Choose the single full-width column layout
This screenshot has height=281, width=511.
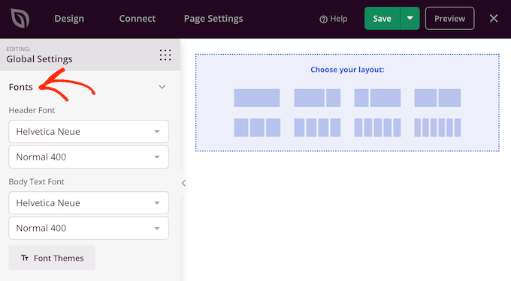click(257, 97)
